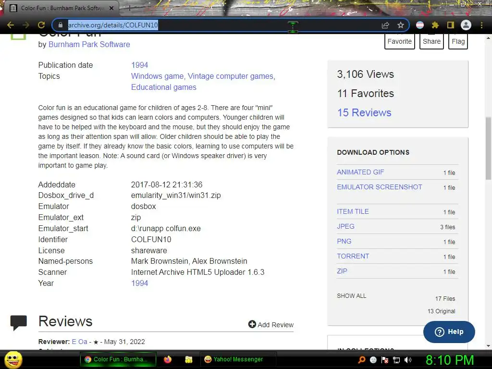
Task: Open Yahoo! Messenger taskbar item
Action: (x=238, y=359)
